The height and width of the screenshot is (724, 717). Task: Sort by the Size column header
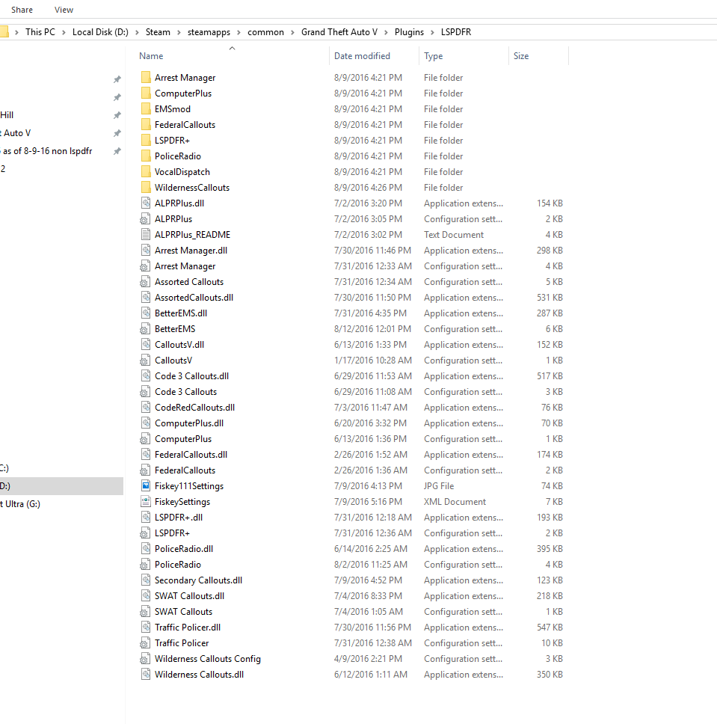521,56
